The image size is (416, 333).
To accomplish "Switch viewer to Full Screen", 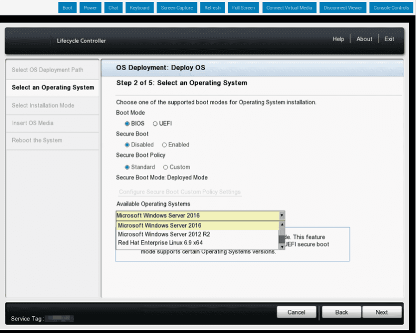I will (244, 8).
